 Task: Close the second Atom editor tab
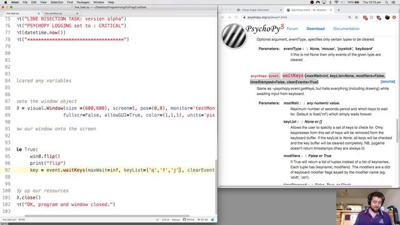(77, 13)
